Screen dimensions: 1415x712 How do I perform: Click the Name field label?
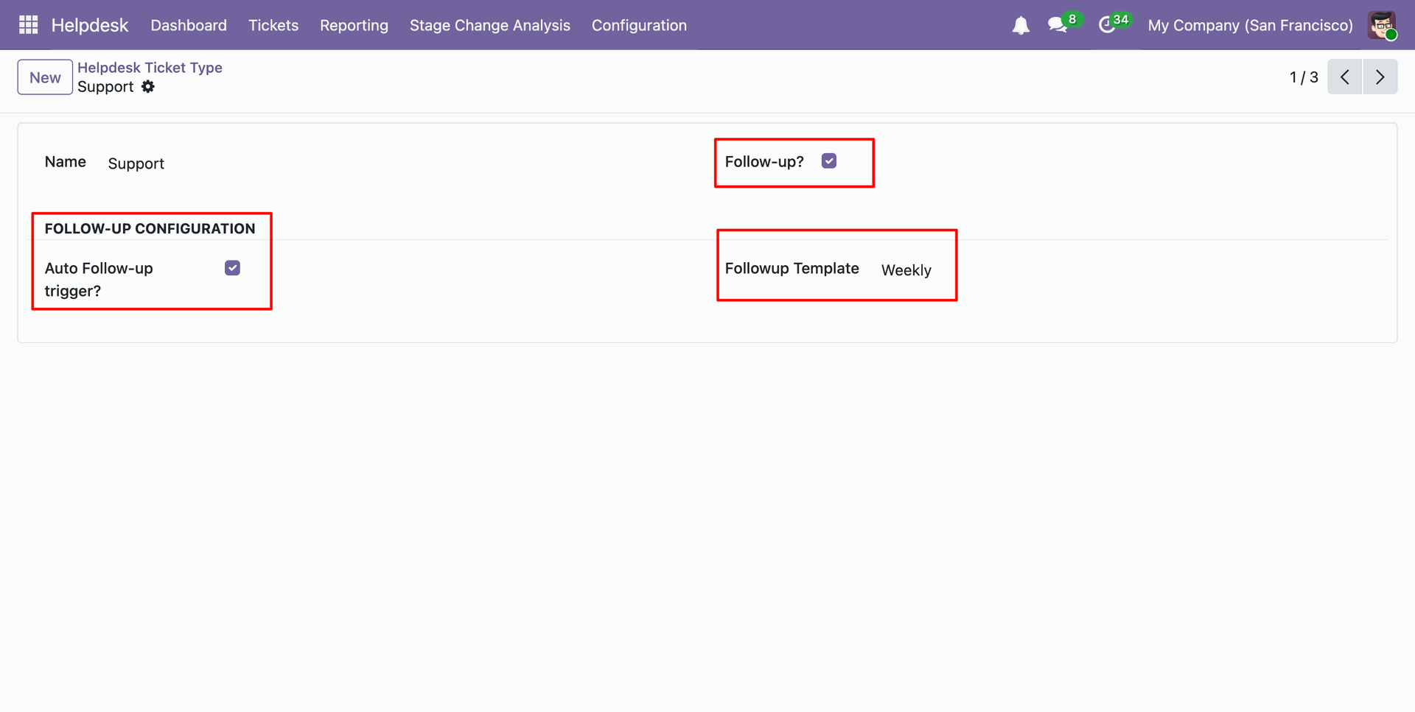coord(66,162)
